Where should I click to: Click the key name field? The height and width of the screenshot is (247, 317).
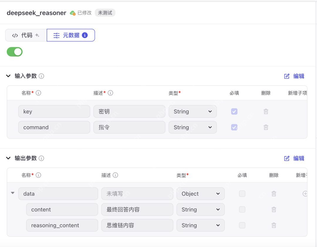tap(54, 111)
